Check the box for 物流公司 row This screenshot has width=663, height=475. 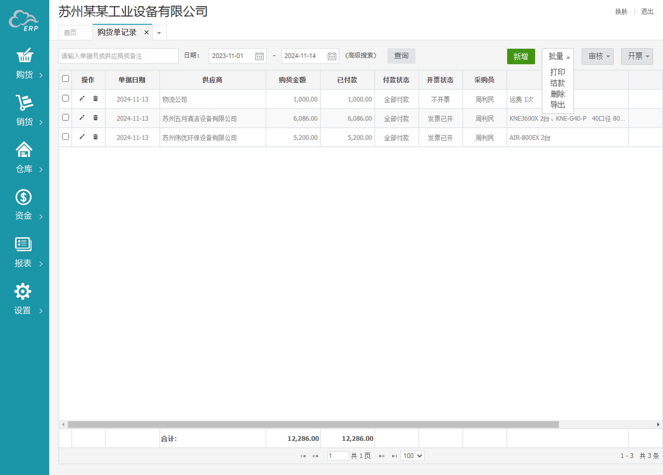click(x=66, y=98)
